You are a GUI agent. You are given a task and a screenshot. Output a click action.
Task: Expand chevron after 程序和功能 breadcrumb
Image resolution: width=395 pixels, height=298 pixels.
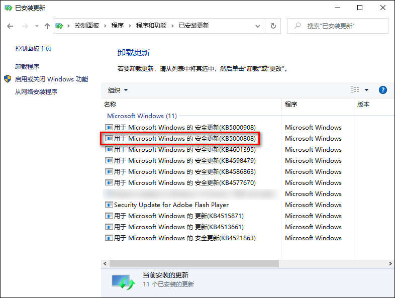coord(172,26)
